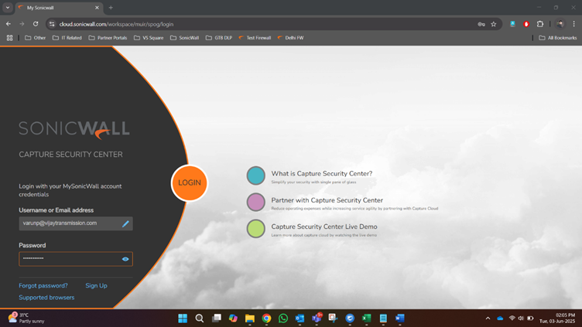Open the Windows Start menu
This screenshot has height=327, width=582.
click(183, 318)
